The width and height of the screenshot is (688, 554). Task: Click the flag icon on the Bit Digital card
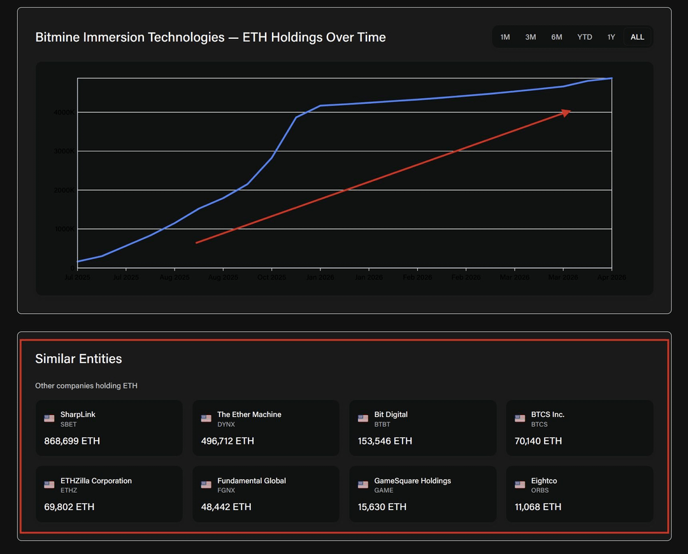[363, 418]
